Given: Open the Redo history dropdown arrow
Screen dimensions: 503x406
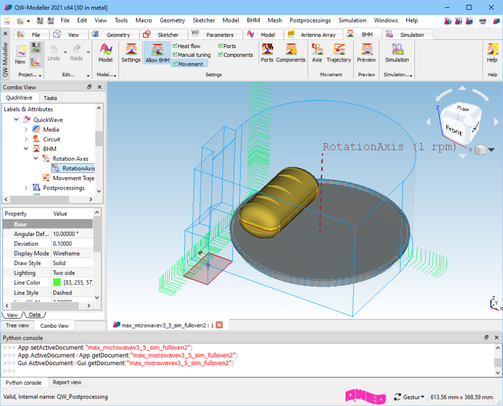Looking at the screenshot, I should 88,52.
